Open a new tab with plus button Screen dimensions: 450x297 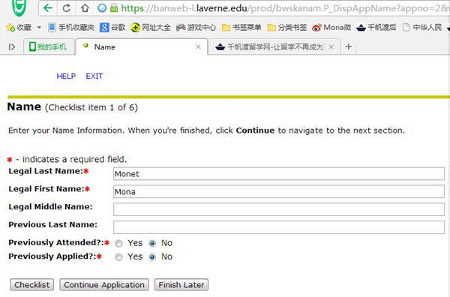349,46
